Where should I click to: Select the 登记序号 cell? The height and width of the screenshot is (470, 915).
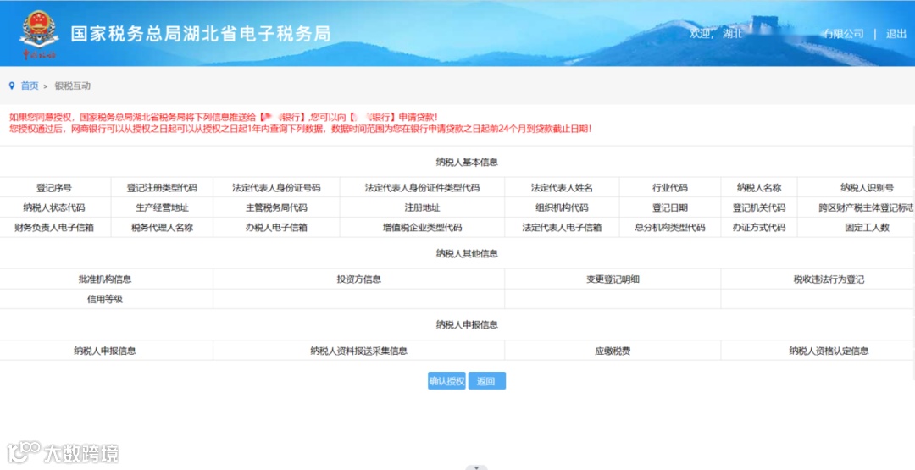pos(54,188)
